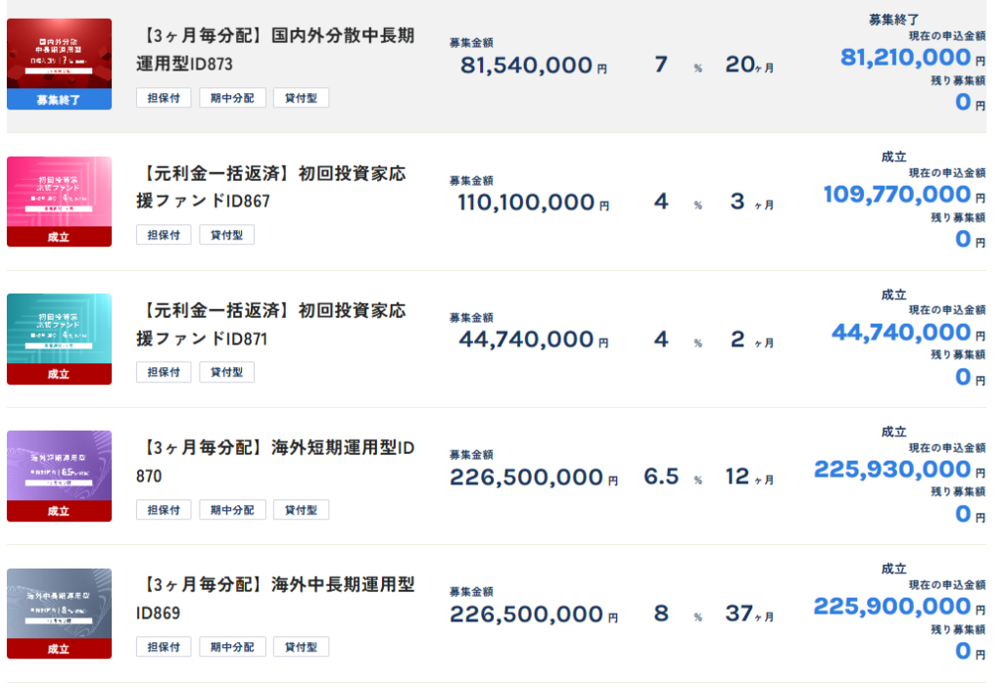Open 初回投資家応援ファンドID871 title link
The height and width of the screenshot is (687, 1003).
point(271,324)
